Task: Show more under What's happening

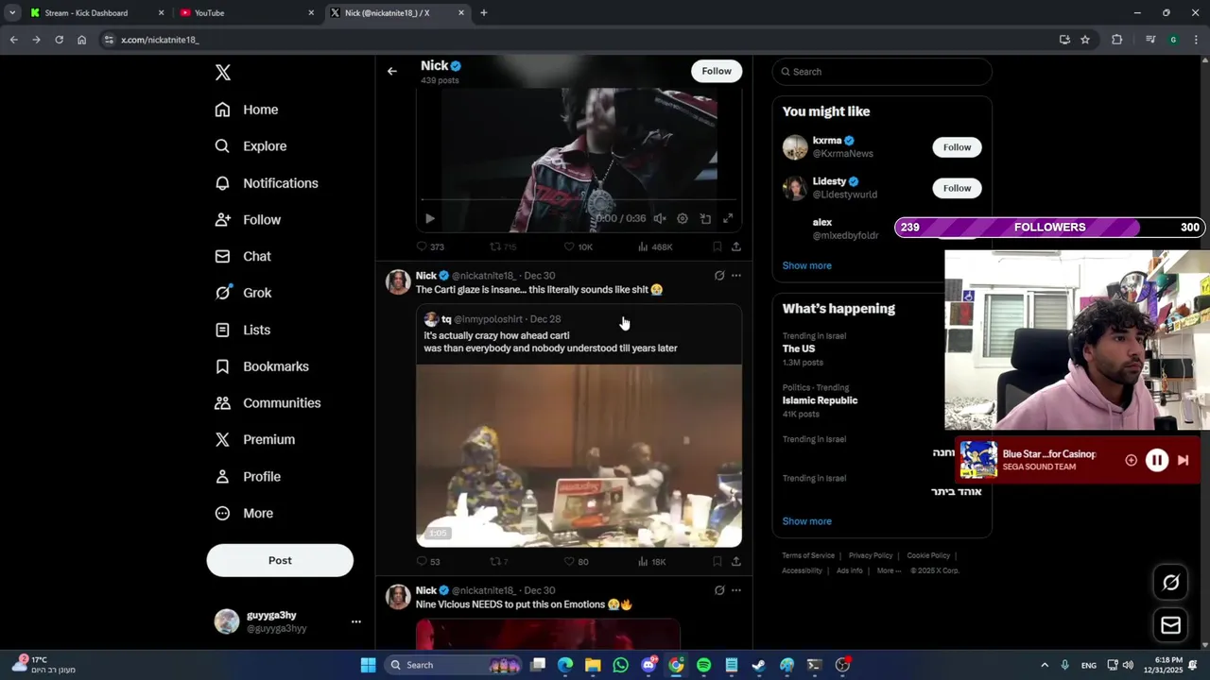Action: 806,521
